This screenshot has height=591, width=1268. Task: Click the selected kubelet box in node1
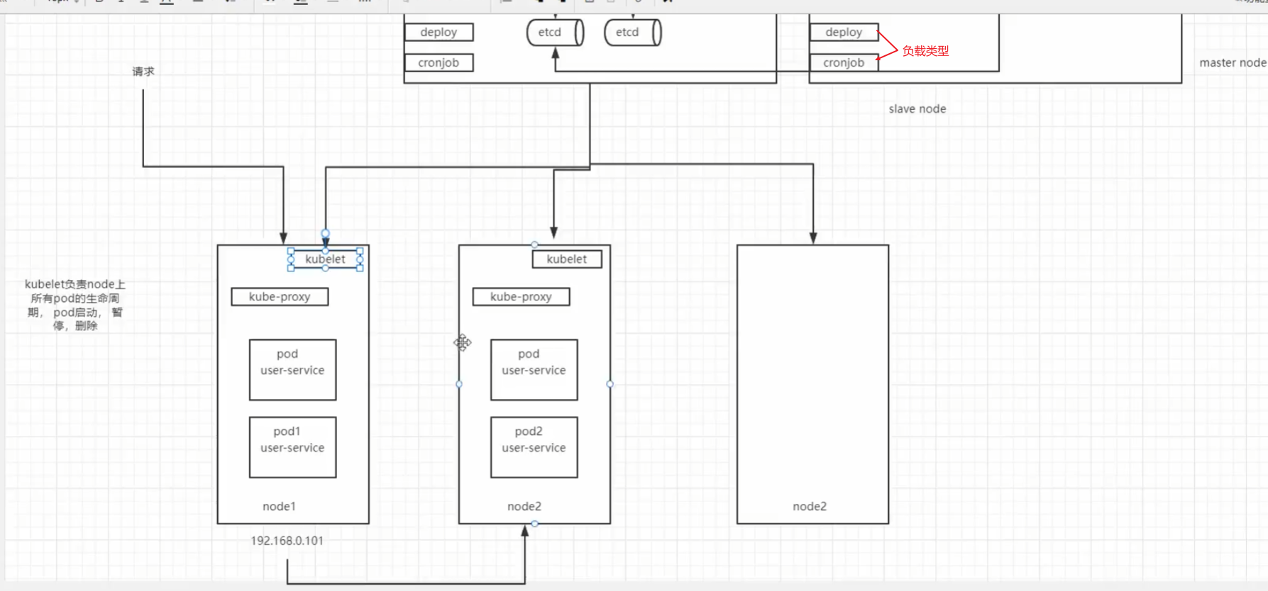tap(325, 259)
